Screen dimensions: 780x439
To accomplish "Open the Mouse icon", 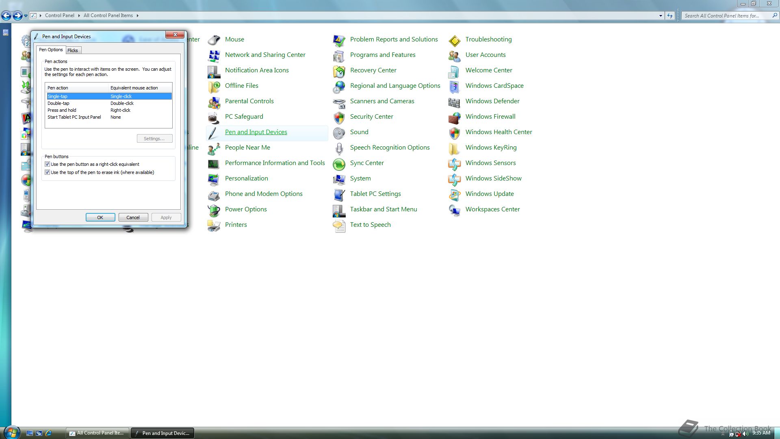I will 214,39.
